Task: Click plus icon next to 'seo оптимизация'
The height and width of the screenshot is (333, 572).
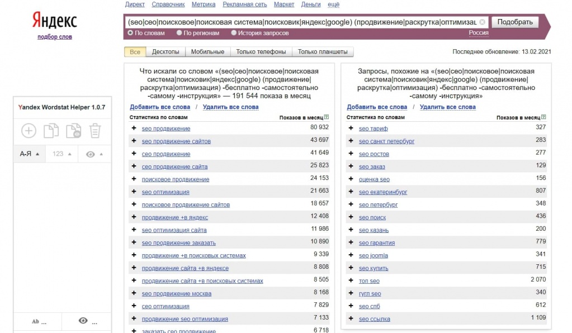Action: coord(134,192)
